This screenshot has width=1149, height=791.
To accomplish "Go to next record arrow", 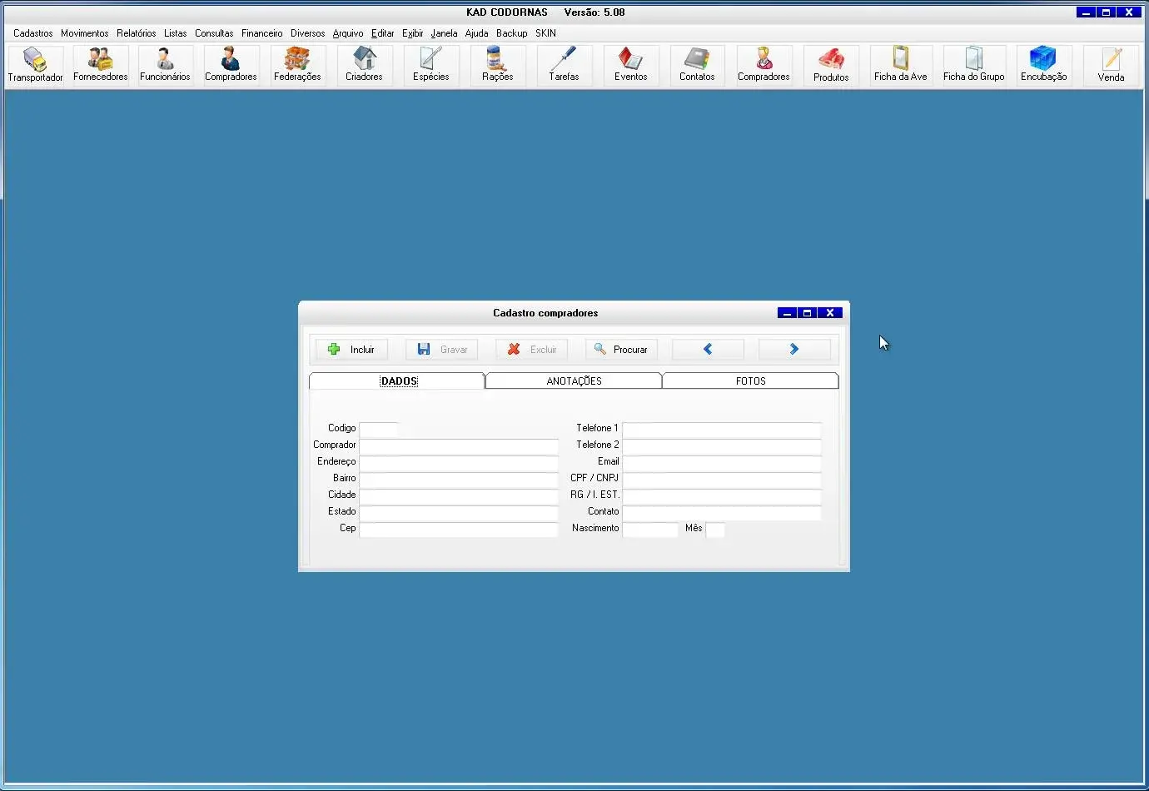I will 794,350.
